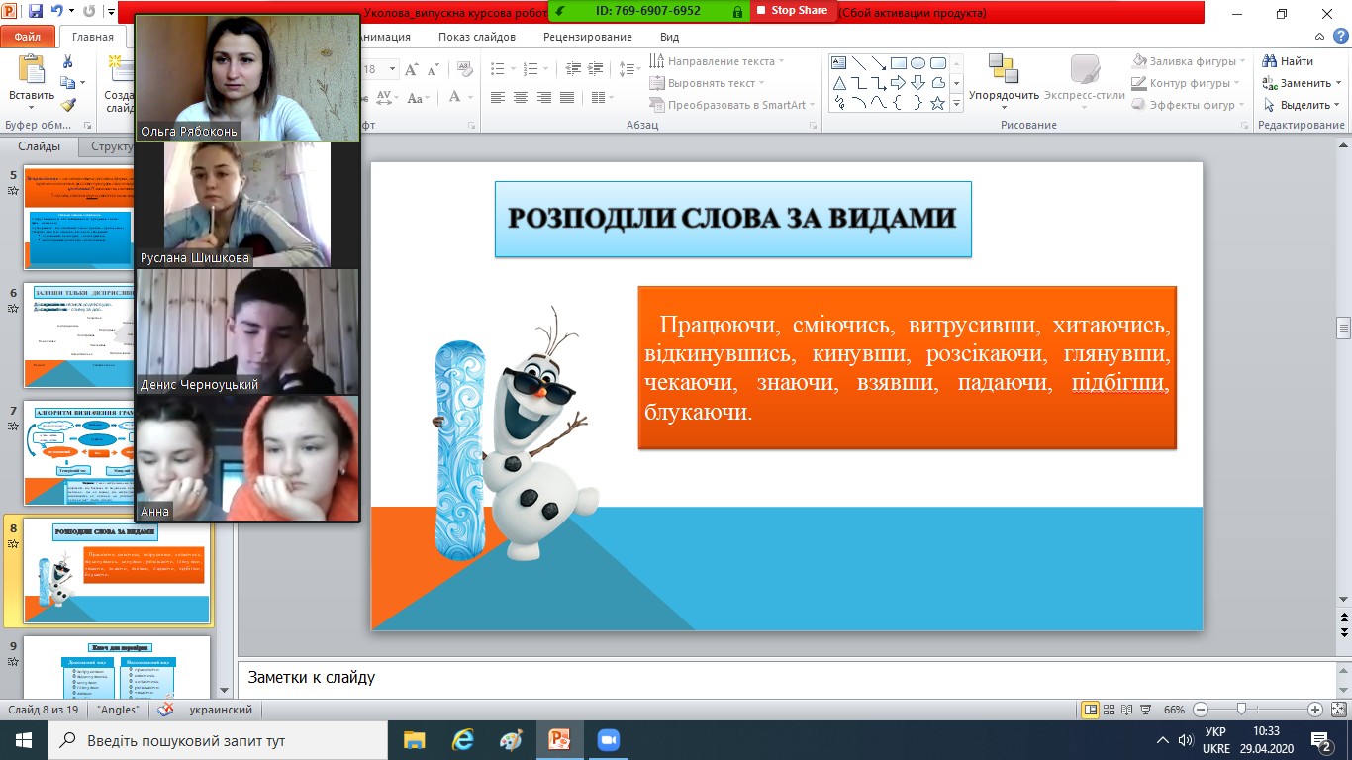Open Эффекты фигуры dropdown

tap(1188, 105)
